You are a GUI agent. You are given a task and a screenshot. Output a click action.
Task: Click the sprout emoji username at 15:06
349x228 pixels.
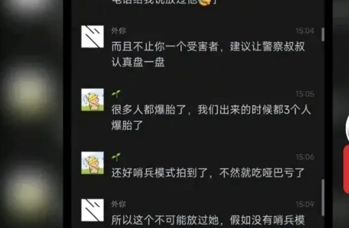click(116, 157)
